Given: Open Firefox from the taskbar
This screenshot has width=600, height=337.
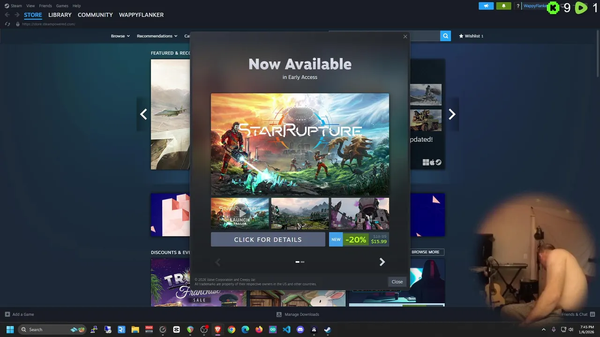Looking at the screenshot, I should 259,330.
